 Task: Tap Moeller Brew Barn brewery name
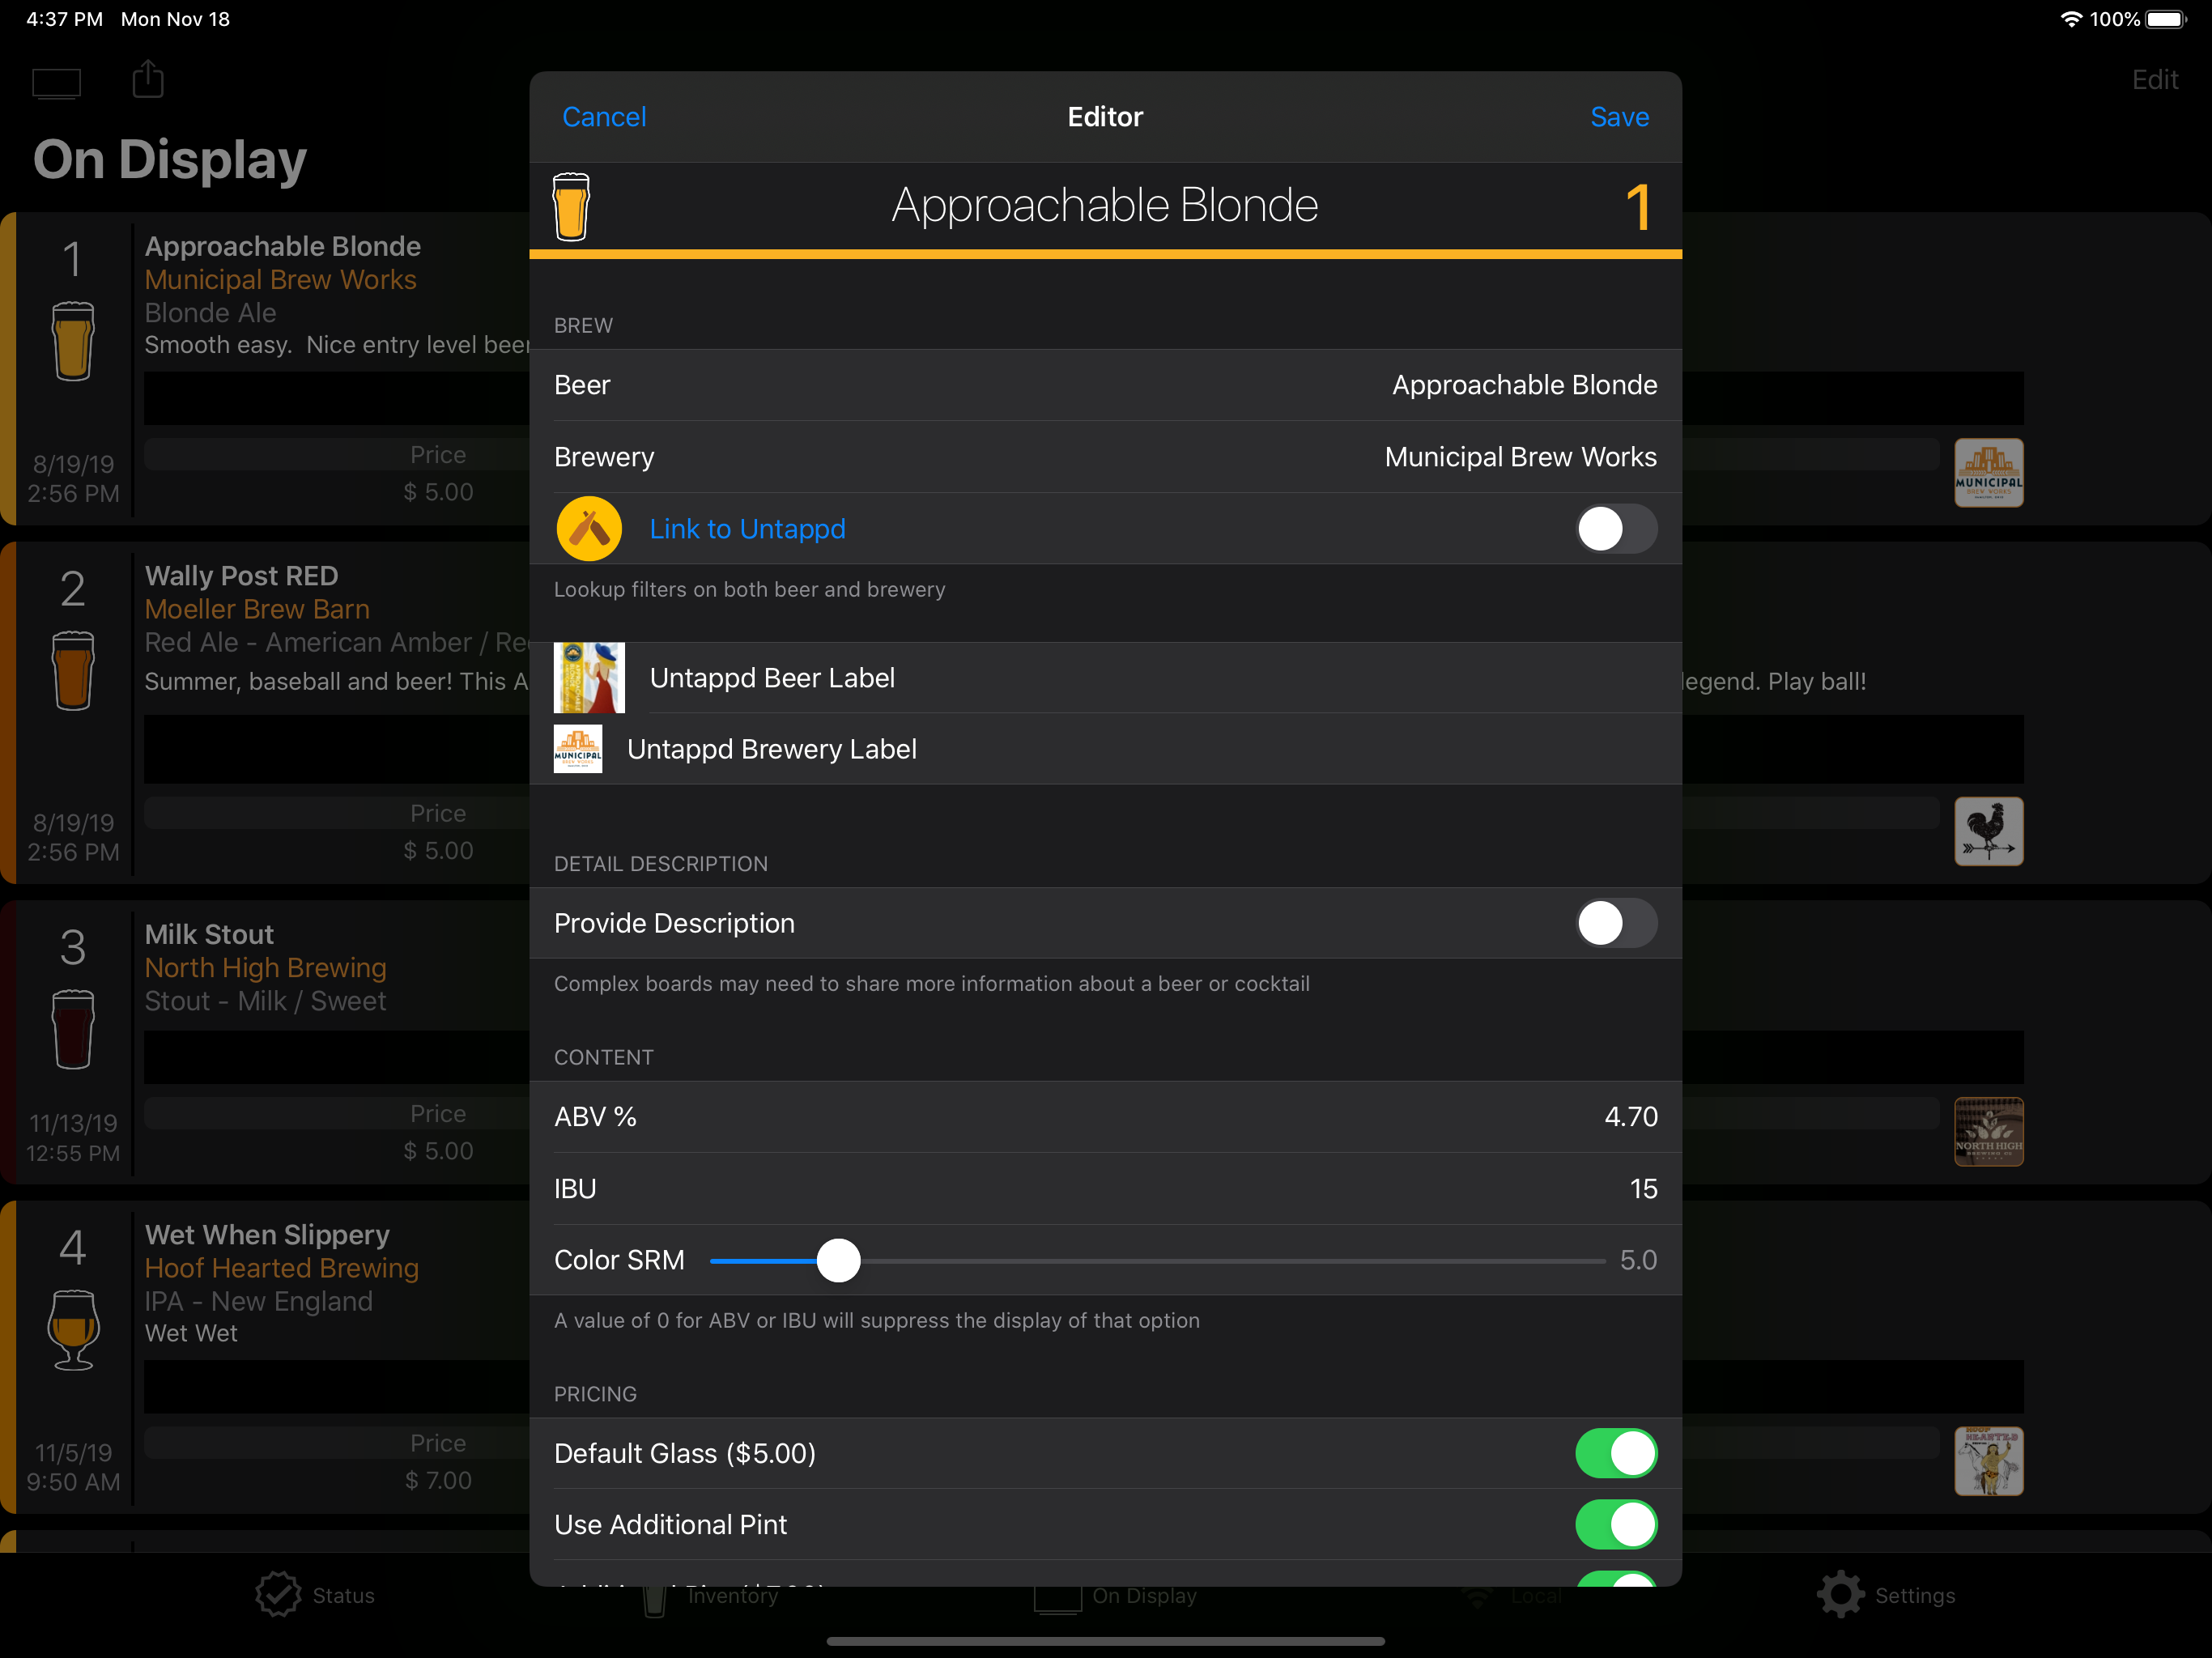257,609
